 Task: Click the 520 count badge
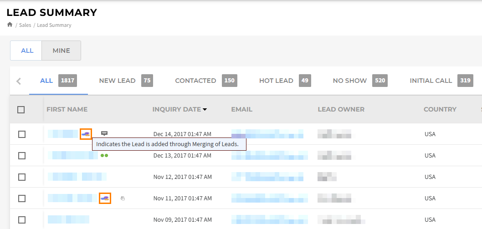[380, 81]
